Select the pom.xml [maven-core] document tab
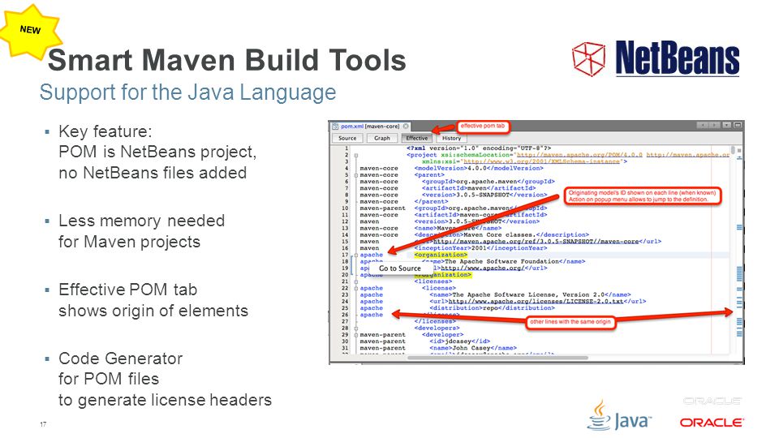The width and height of the screenshot is (779, 438). coord(370,127)
